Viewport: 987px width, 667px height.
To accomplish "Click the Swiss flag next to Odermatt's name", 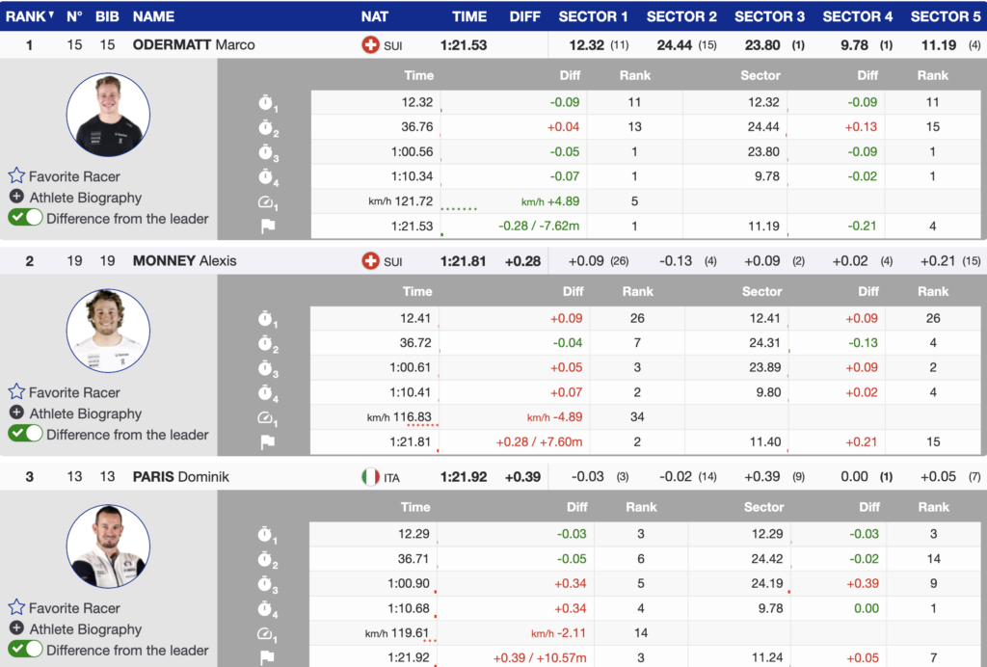I will 370,45.
